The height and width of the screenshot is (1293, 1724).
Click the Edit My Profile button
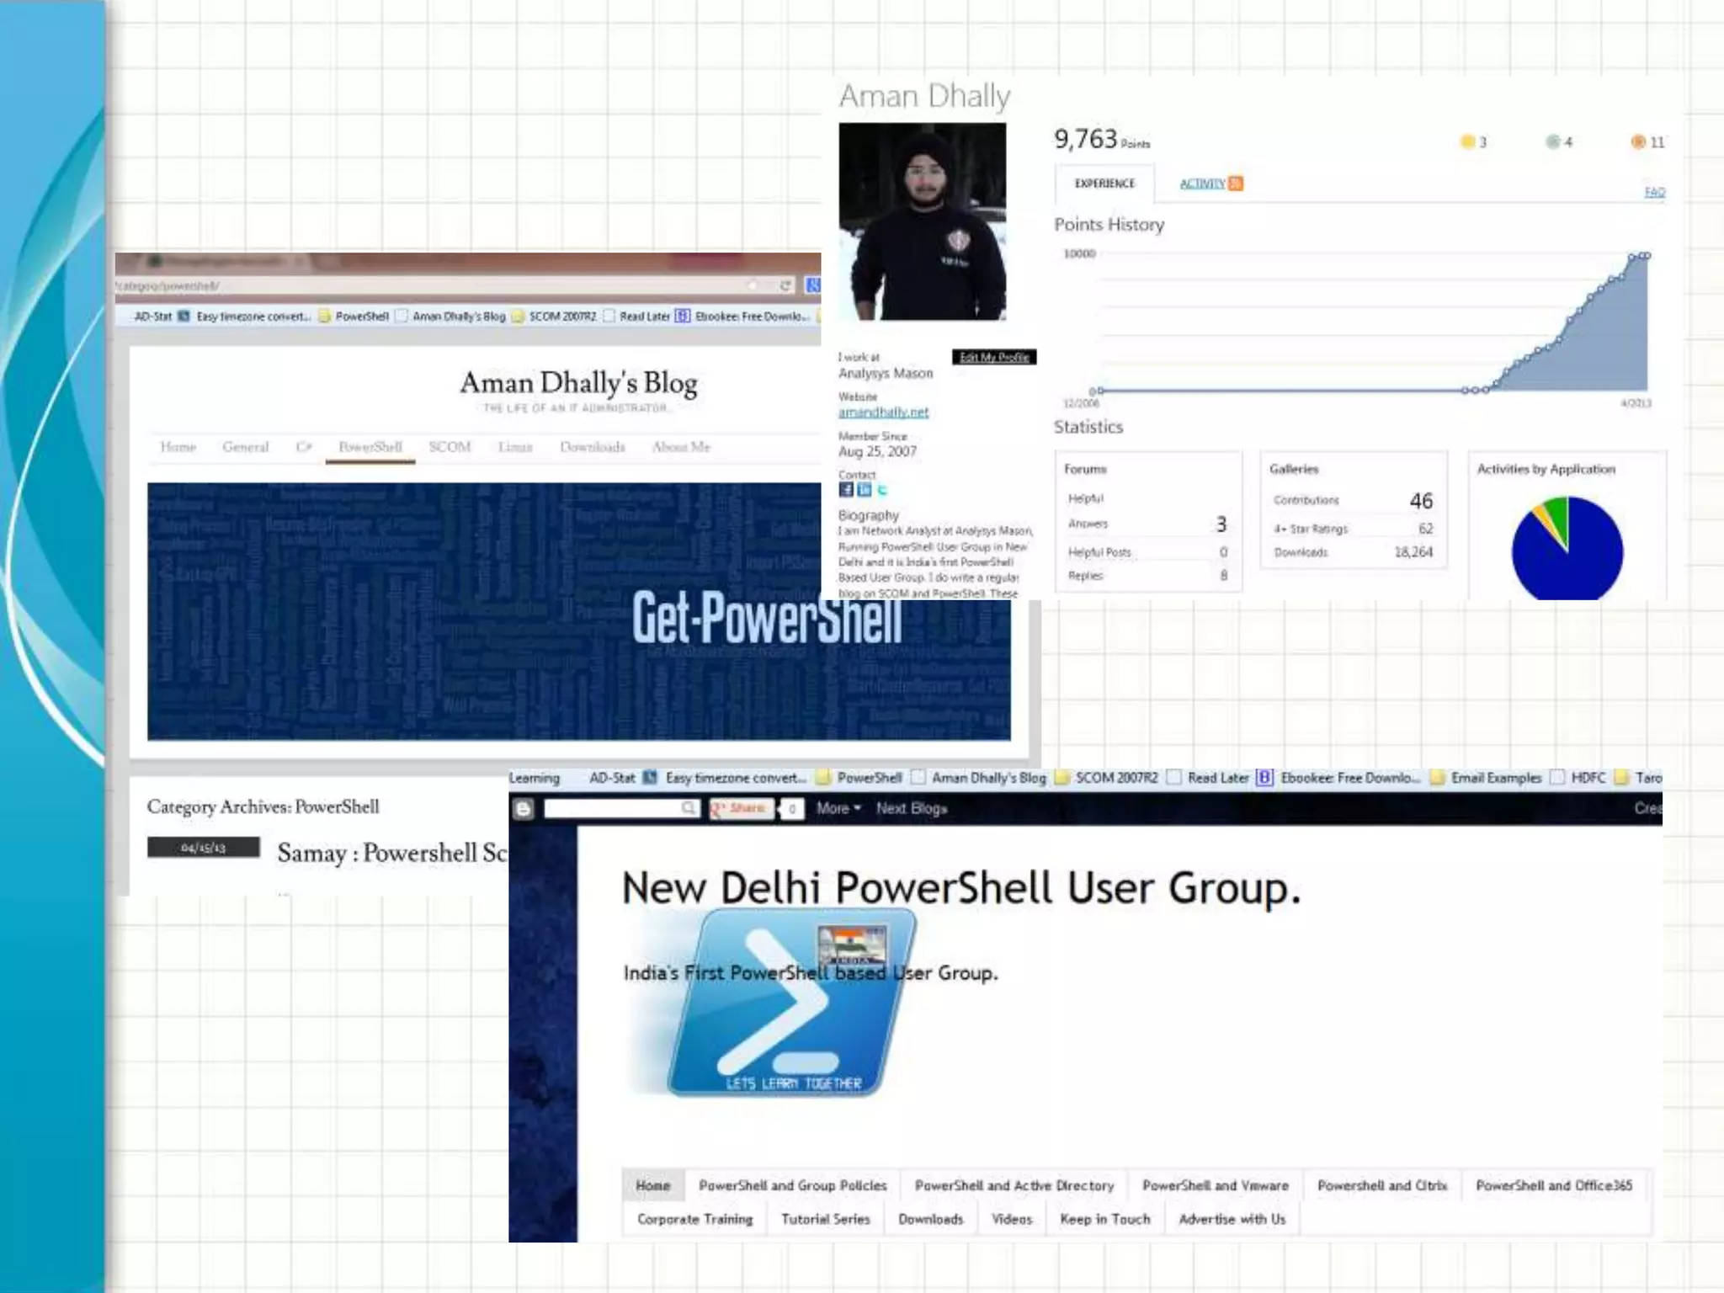click(x=994, y=357)
